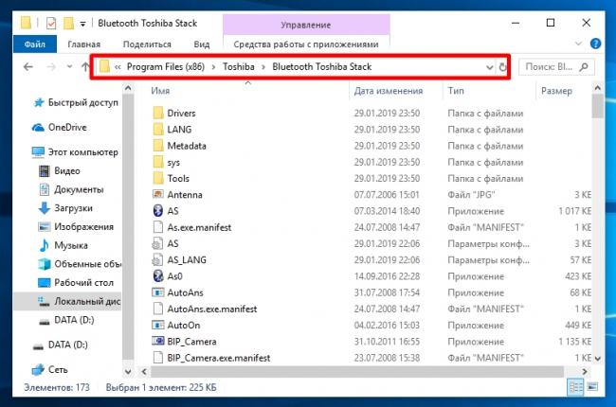Switch to details view in status bar

pyautogui.click(x=574, y=387)
